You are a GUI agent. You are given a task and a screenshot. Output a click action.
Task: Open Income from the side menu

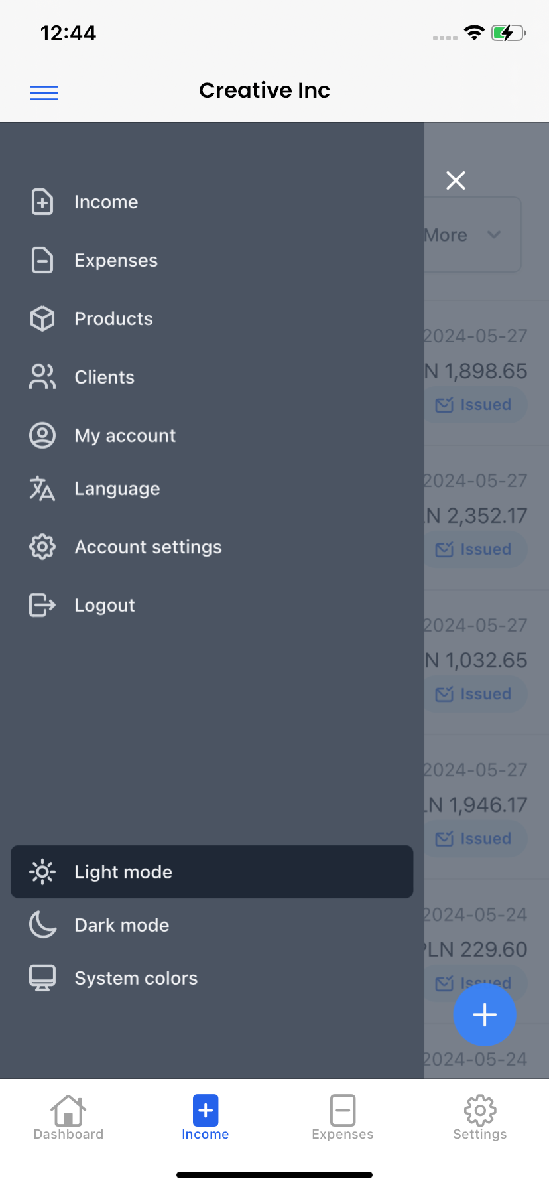(106, 202)
